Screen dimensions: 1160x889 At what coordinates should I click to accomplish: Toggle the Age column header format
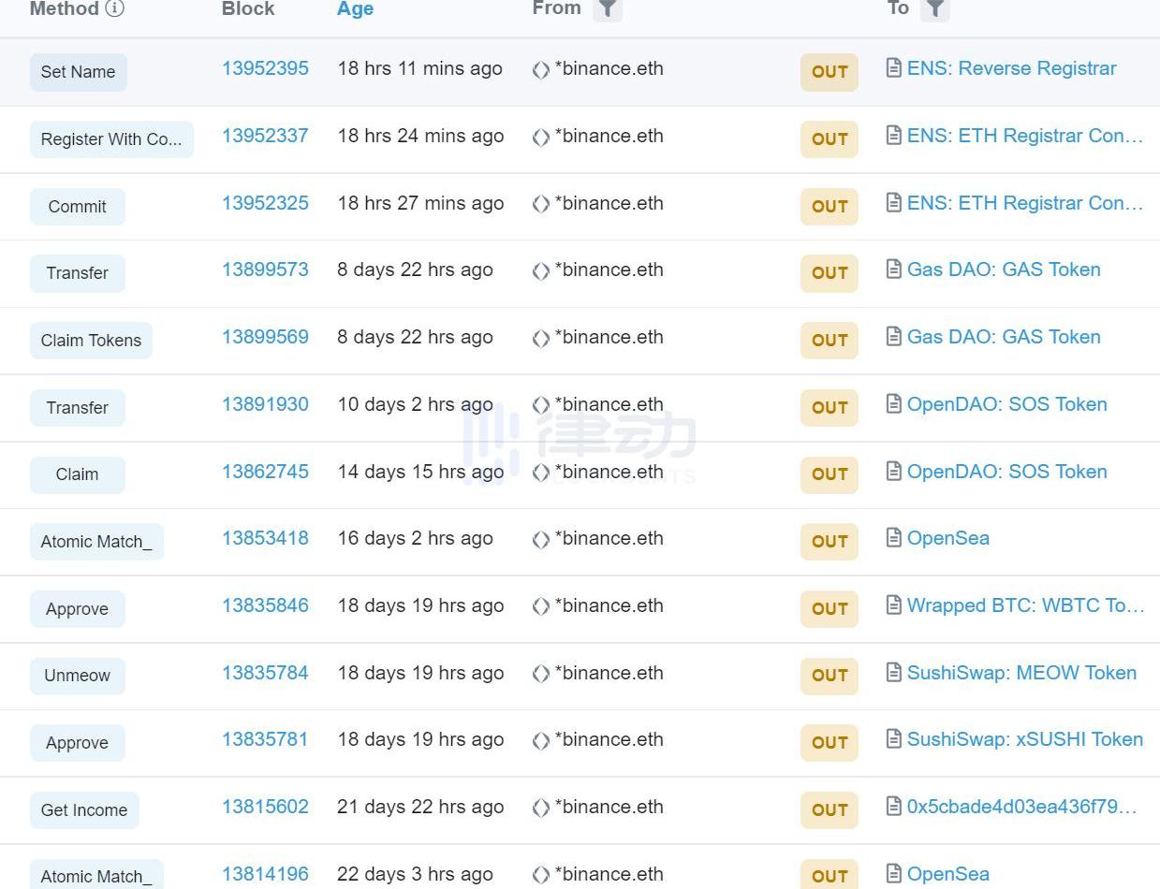355,9
